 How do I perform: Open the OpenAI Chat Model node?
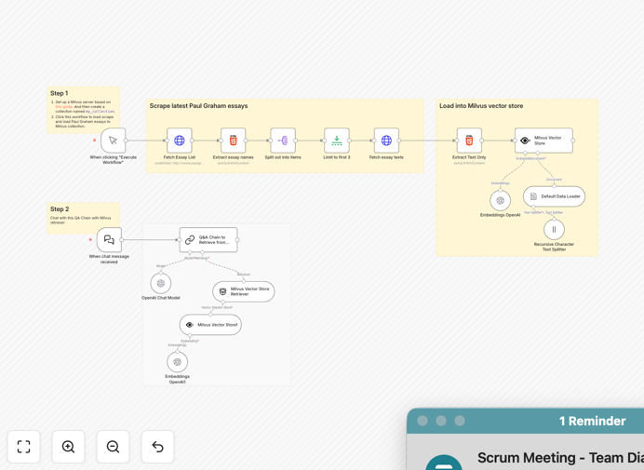coord(161,283)
